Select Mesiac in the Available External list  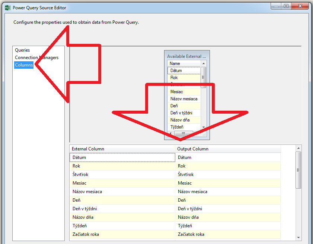184,92
